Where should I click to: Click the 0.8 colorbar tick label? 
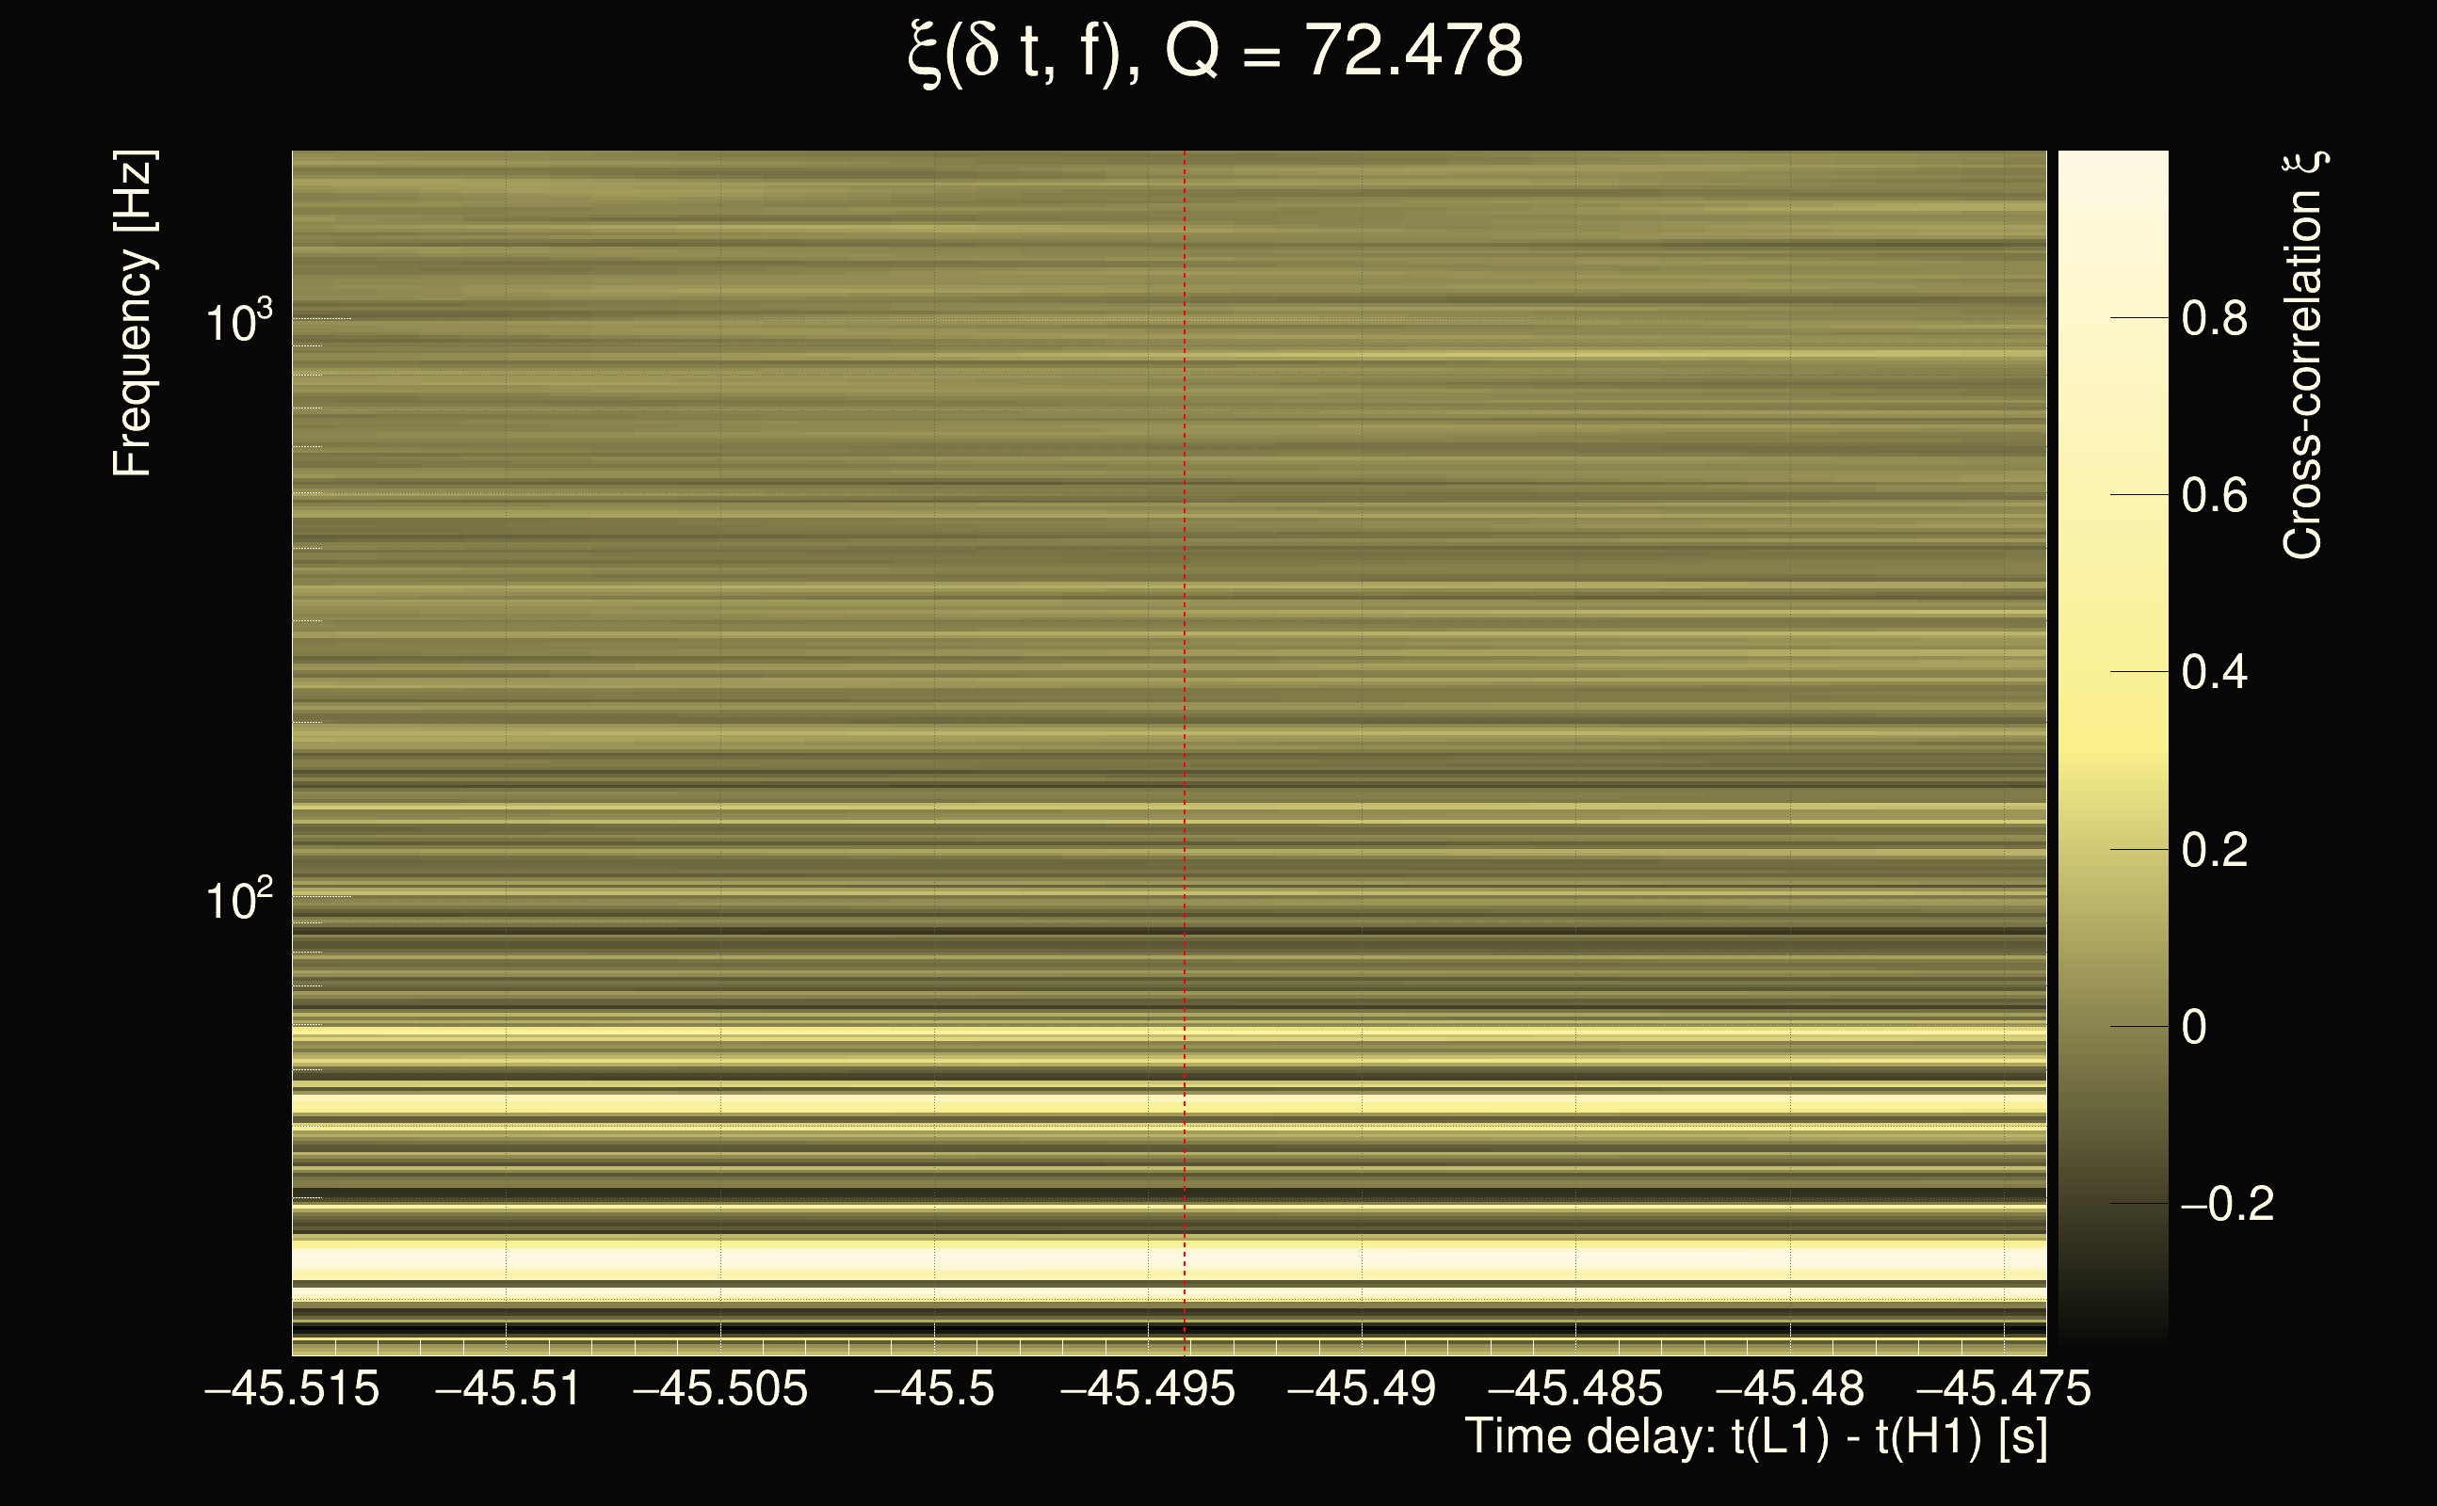(x=2214, y=319)
